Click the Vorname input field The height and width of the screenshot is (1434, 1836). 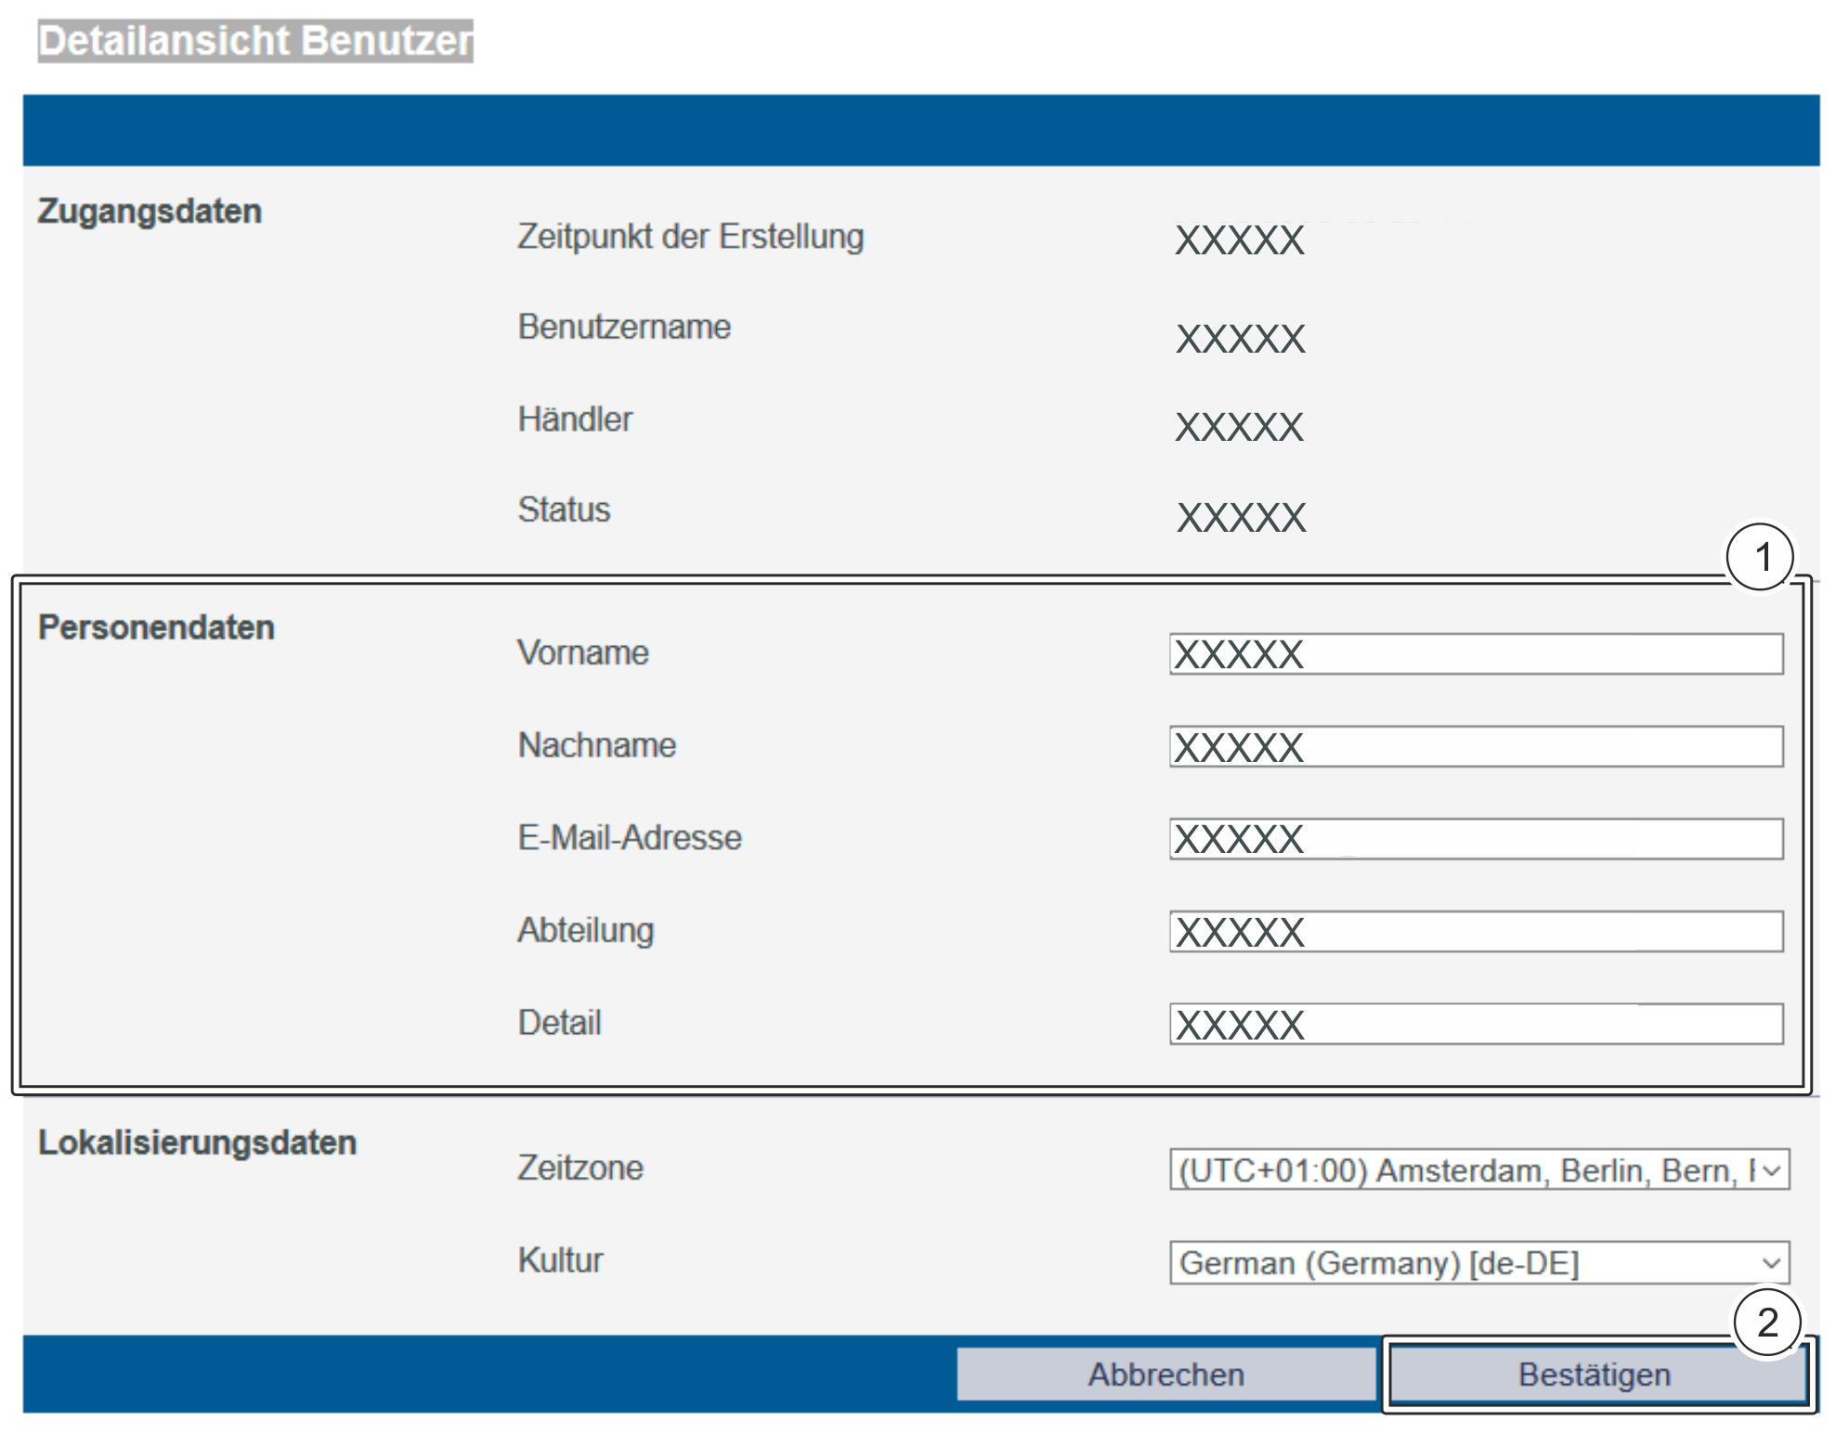pos(1475,654)
